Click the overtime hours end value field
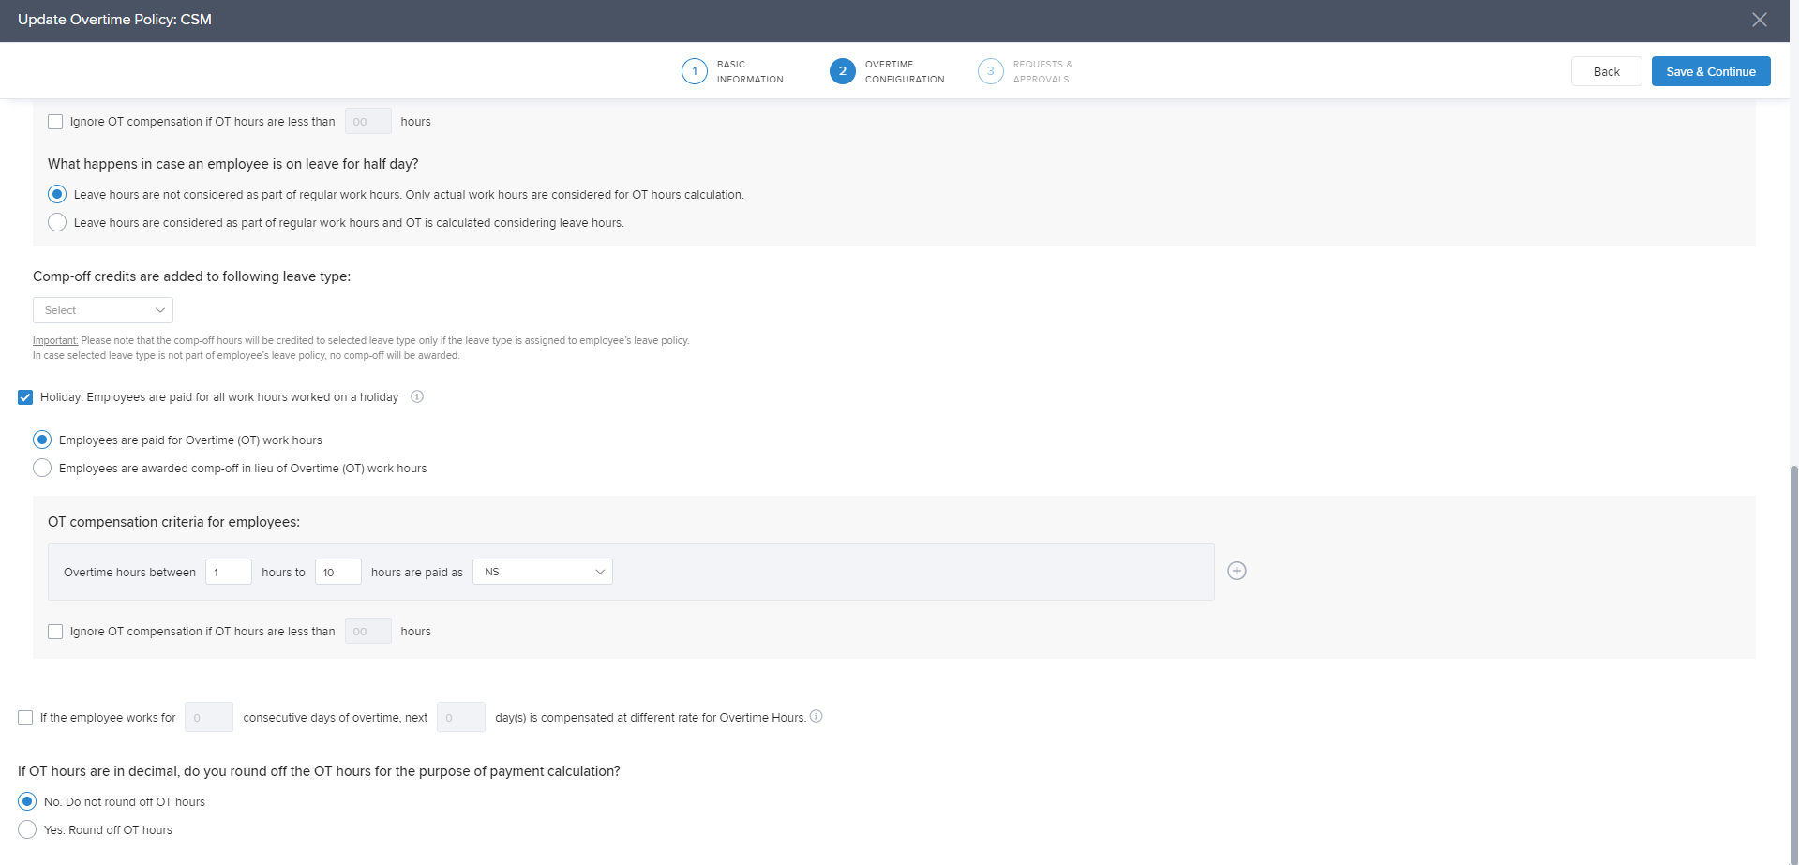The width and height of the screenshot is (1799, 865). pos(337,572)
